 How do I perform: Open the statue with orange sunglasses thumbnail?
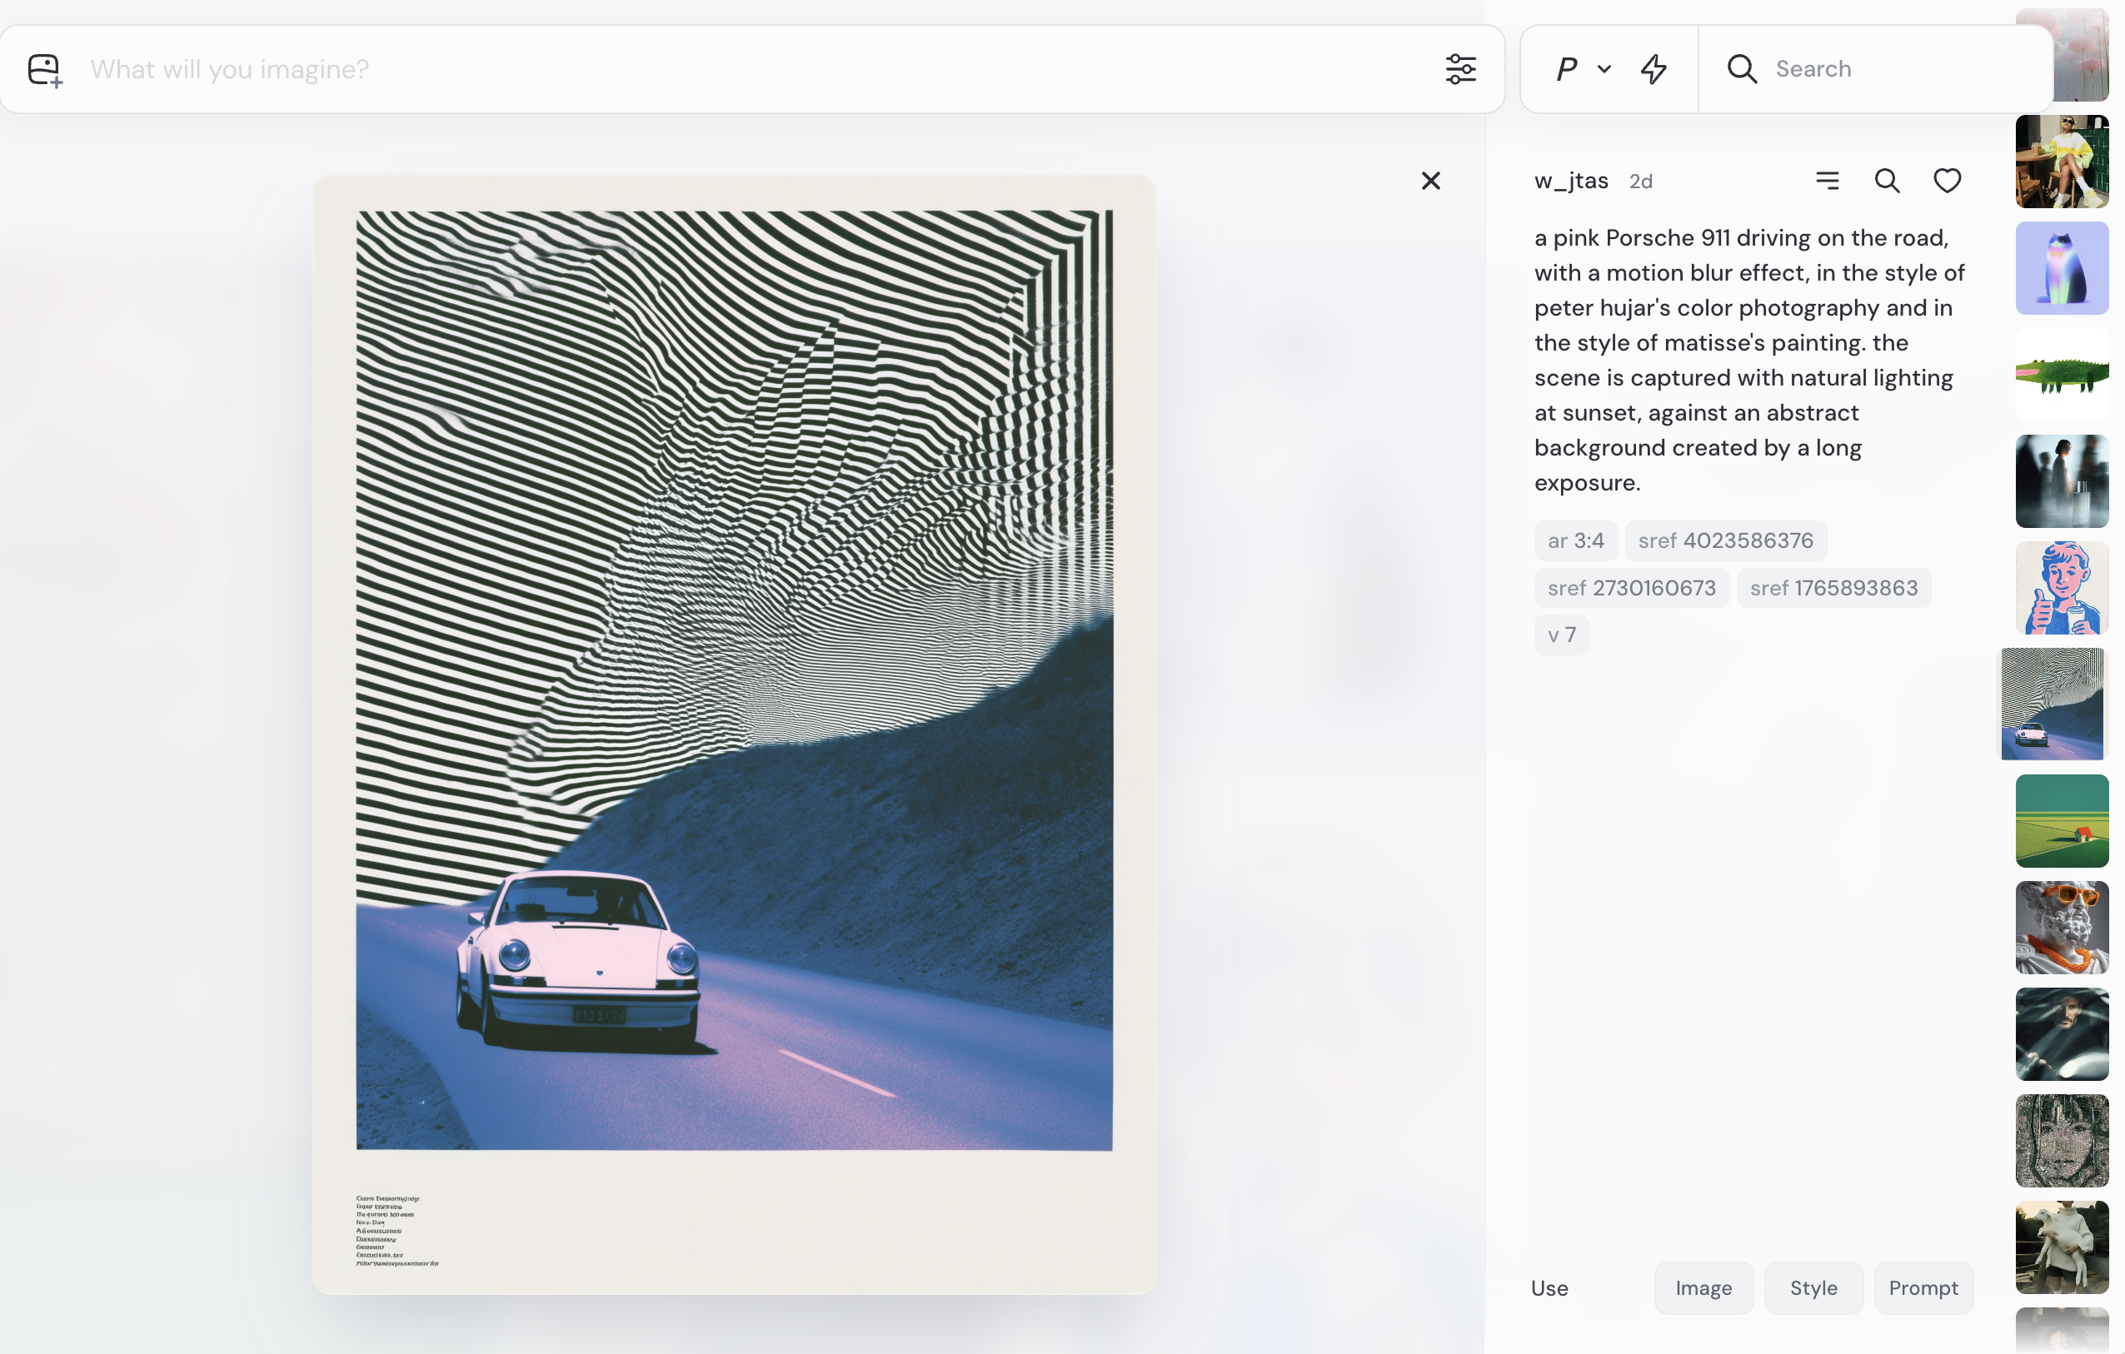pos(2062,928)
